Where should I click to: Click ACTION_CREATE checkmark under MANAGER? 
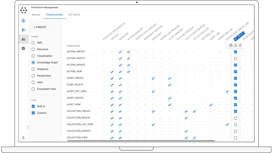120,52
